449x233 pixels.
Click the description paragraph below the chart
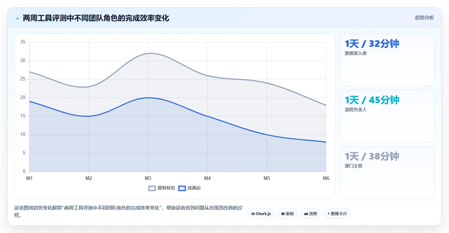point(128,211)
